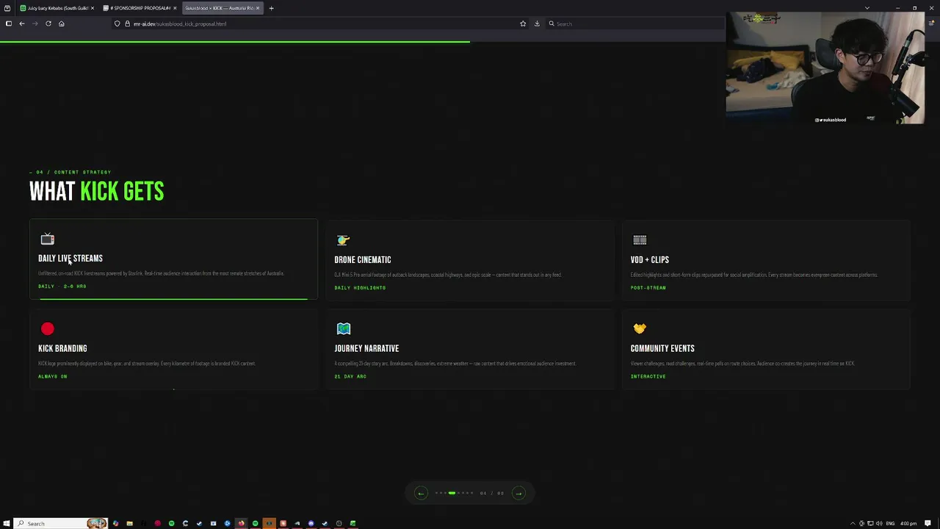
Task: Open the Drone Cinematic card heading
Action: [363, 259]
